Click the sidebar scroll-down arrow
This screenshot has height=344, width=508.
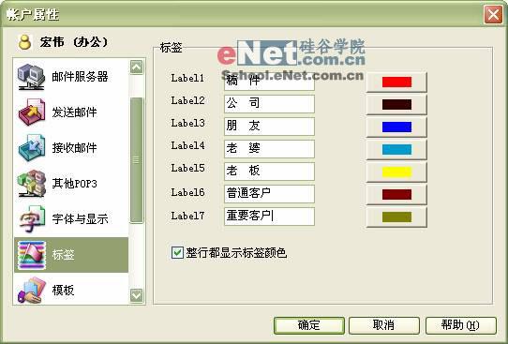tap(137, 295)
